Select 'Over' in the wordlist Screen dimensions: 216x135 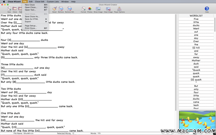(x=196, y=41)
